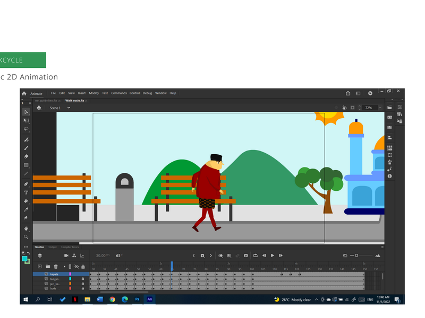Screen dimensions: 425x318
Task: Pick the Text tool
Action: 26,192
